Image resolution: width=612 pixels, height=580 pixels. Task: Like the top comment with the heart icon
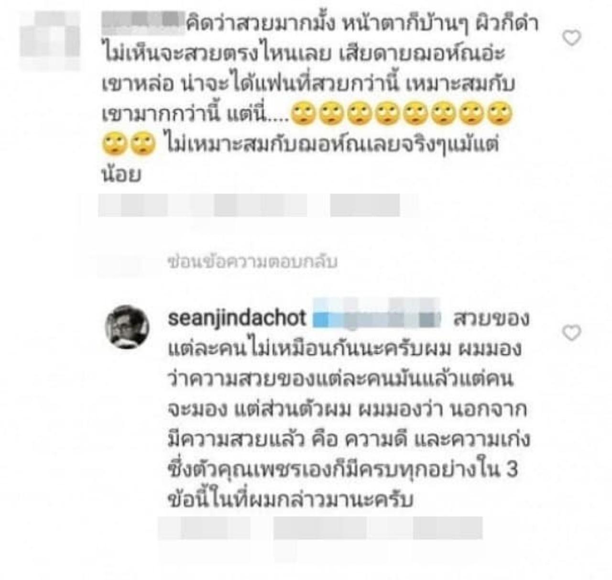572,38
